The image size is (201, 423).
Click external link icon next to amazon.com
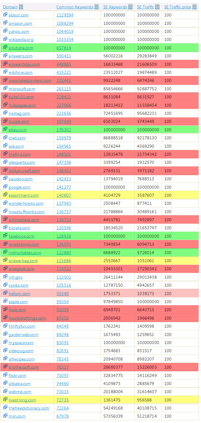(5, 23)
